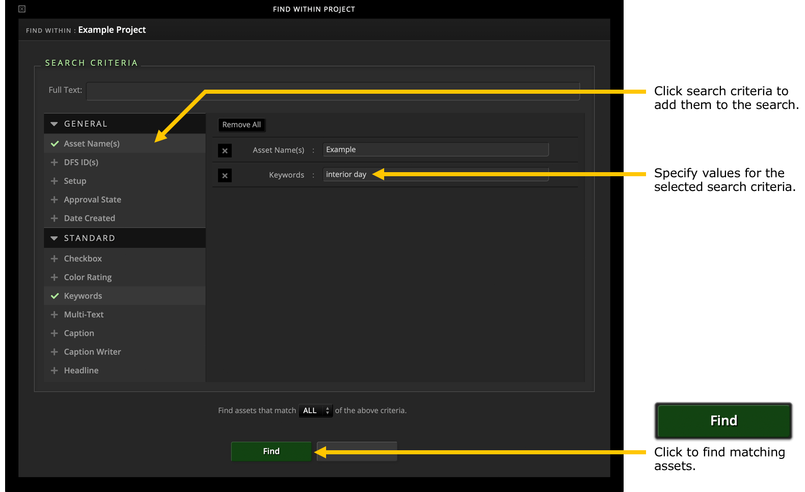Add Caption plus icon
This screenshot has height=492, width=805.
(55, 333)
